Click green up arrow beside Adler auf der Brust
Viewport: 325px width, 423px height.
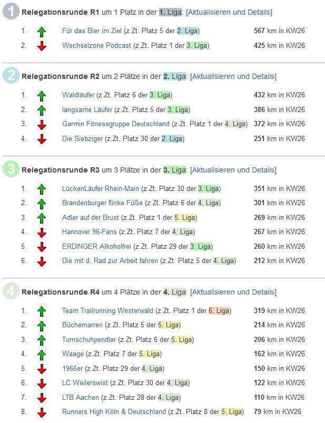(x=42, y=218)
